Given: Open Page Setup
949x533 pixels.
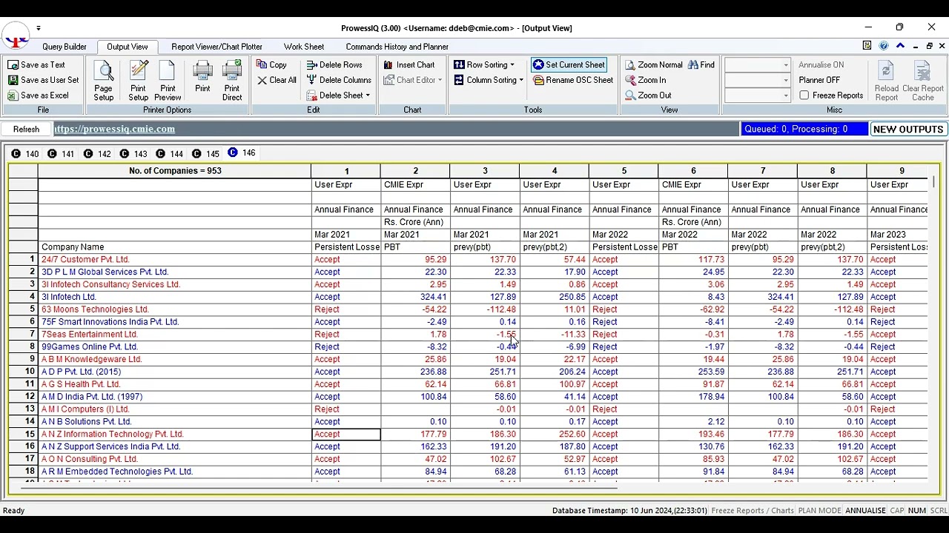Looking at the screenshot, I should click(103, 81).
